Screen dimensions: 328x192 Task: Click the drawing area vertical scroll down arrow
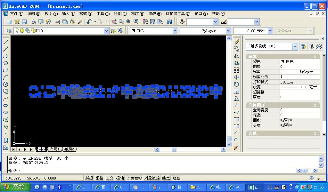[229, 144]
